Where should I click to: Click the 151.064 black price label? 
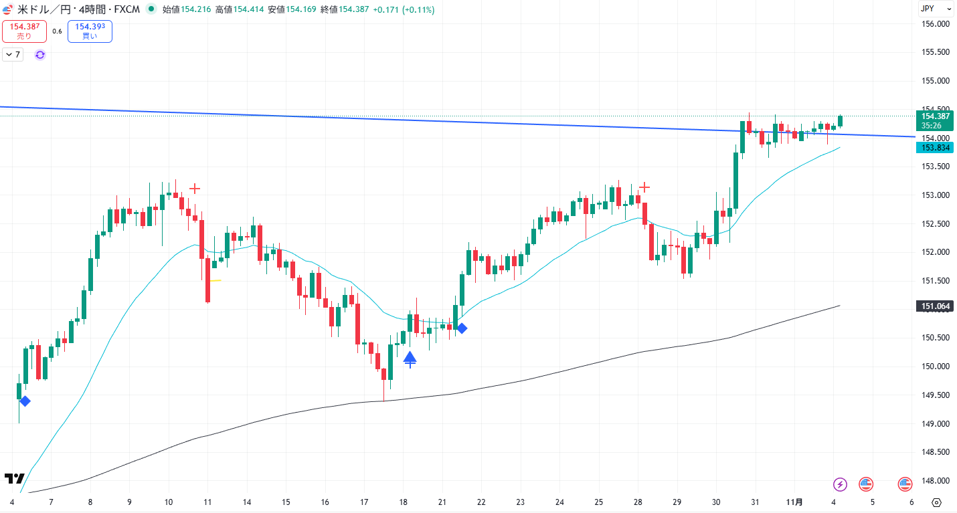click(x=934, y=306)
